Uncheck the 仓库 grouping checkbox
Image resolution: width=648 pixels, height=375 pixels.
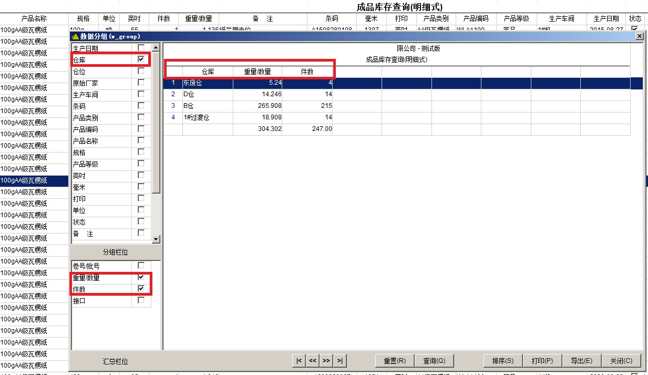(x=141, y=59)
